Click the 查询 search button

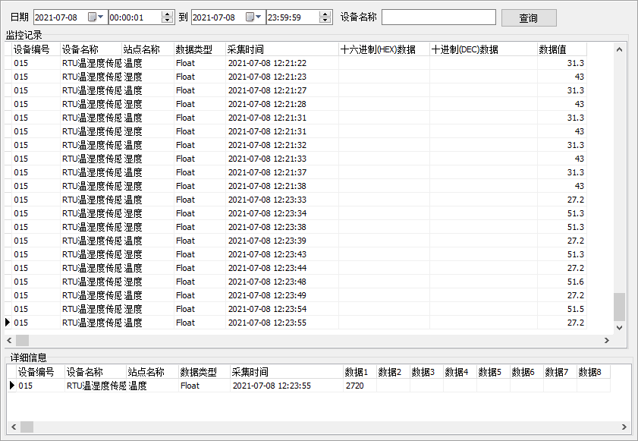point(529,18)
